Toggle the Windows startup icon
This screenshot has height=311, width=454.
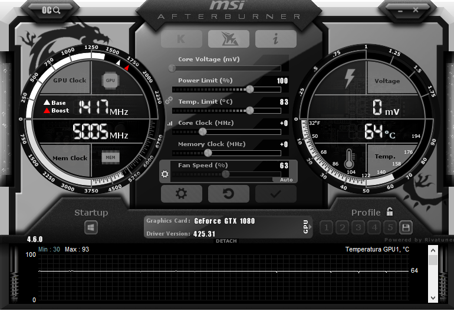(91, 228)
